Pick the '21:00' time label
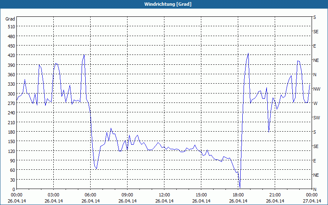Viewport: 328px width, 205px height. point(275,195)
